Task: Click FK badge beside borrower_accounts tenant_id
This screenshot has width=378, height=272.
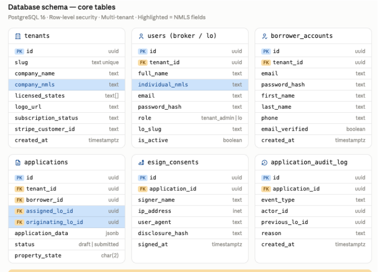Action: (x=266, y=63)
